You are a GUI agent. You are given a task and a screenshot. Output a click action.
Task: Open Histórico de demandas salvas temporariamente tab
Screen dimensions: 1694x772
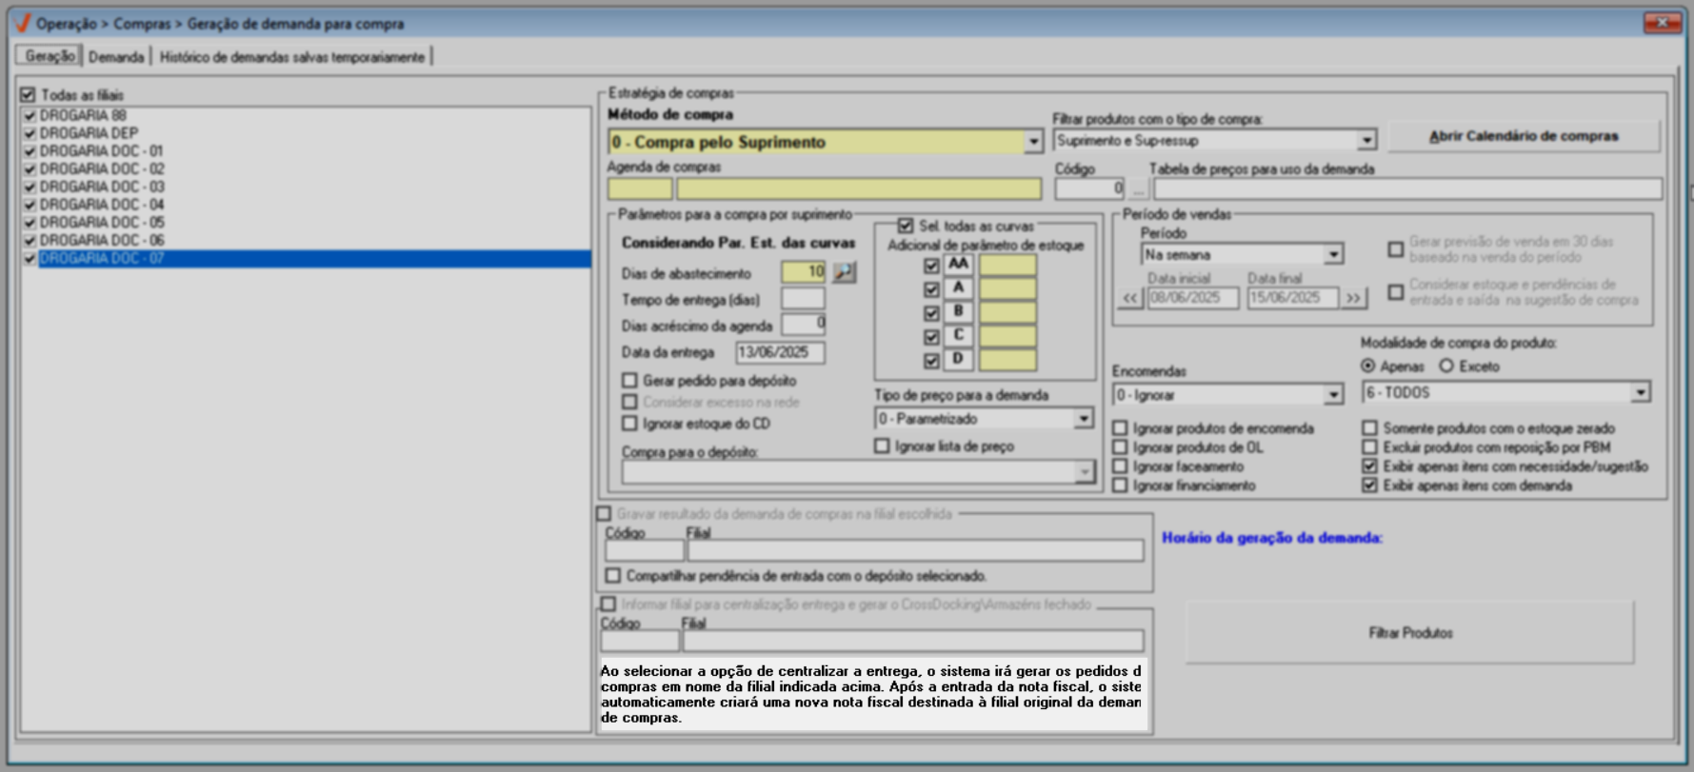292,57
